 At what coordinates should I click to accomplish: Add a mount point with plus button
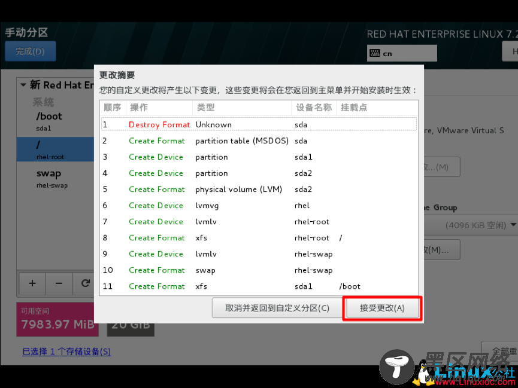click(x=32, y=283)
